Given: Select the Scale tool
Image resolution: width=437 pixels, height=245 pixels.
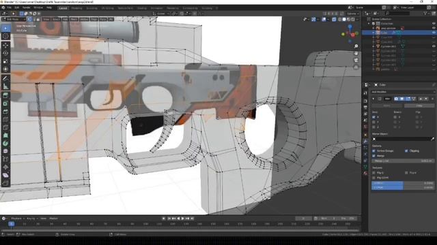Looking at the screenshot, I should pyautogui.click(x=5, y=61).
